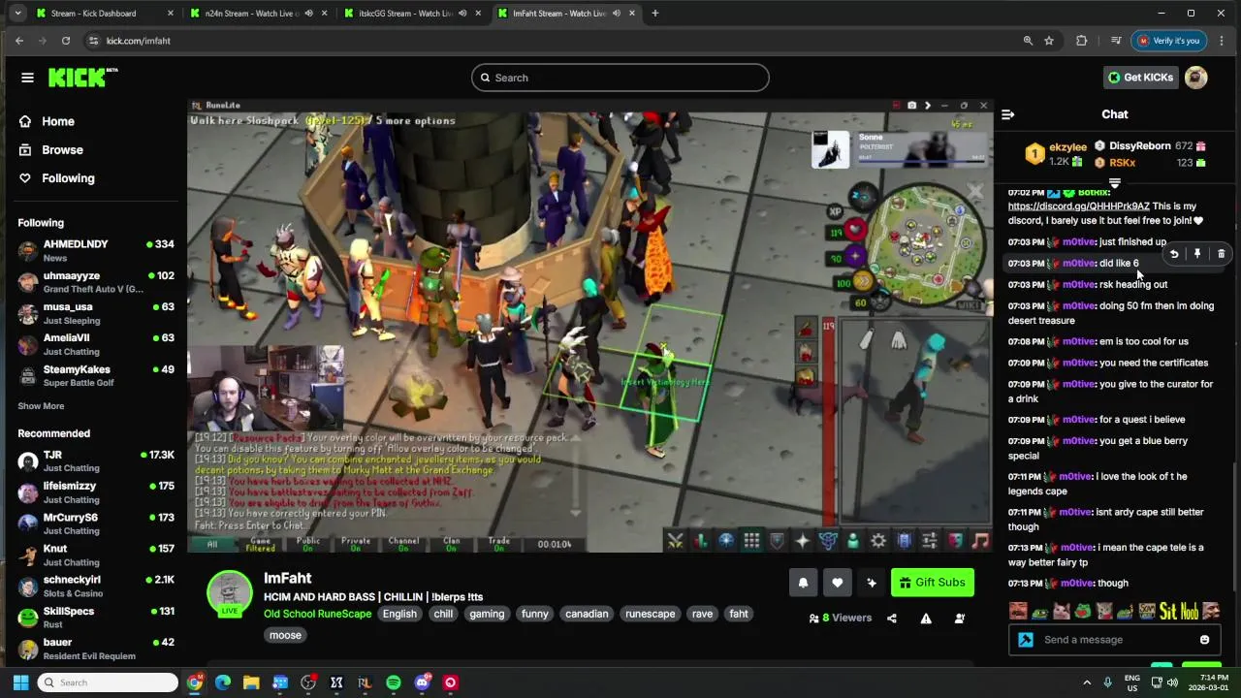The image size is (1241, 698).
Task: Open AHMEDLNDY's channel in Following
Action: click(95, 250)
